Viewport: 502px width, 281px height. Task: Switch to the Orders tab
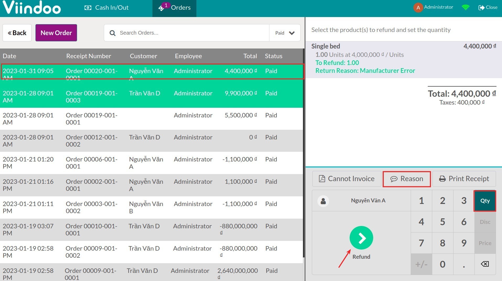coord(174,8)
